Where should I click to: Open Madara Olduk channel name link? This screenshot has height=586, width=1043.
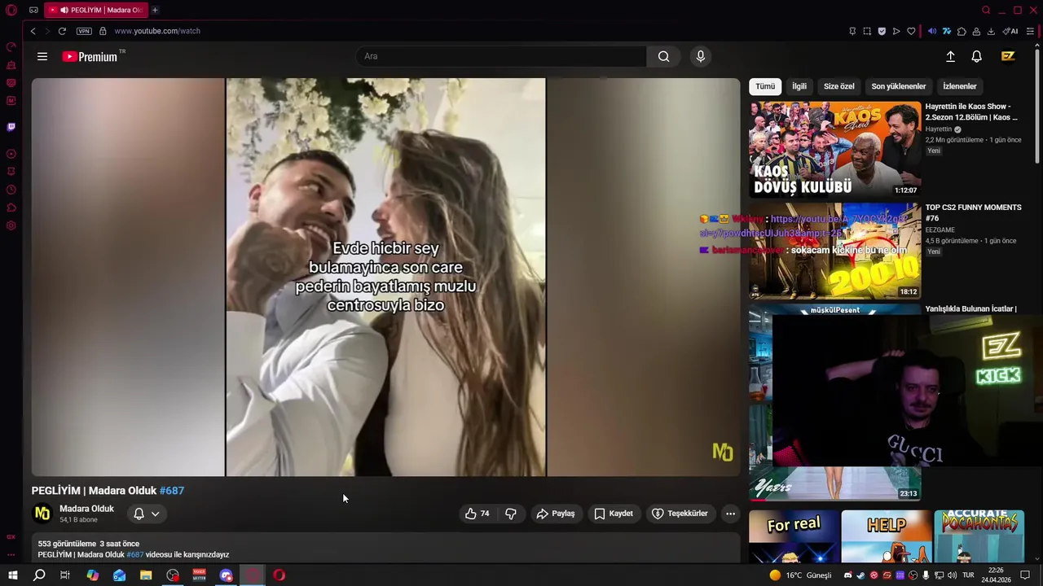coord(86,509)
